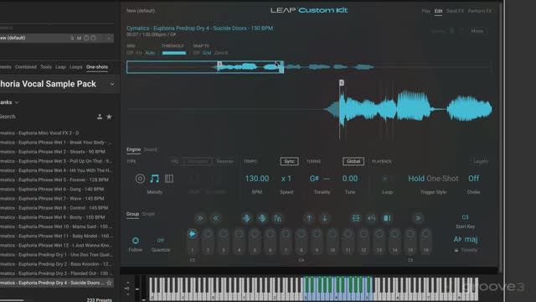The image size is (536, 302).
Task: Enable the Legato option
Action: point(481,161)
